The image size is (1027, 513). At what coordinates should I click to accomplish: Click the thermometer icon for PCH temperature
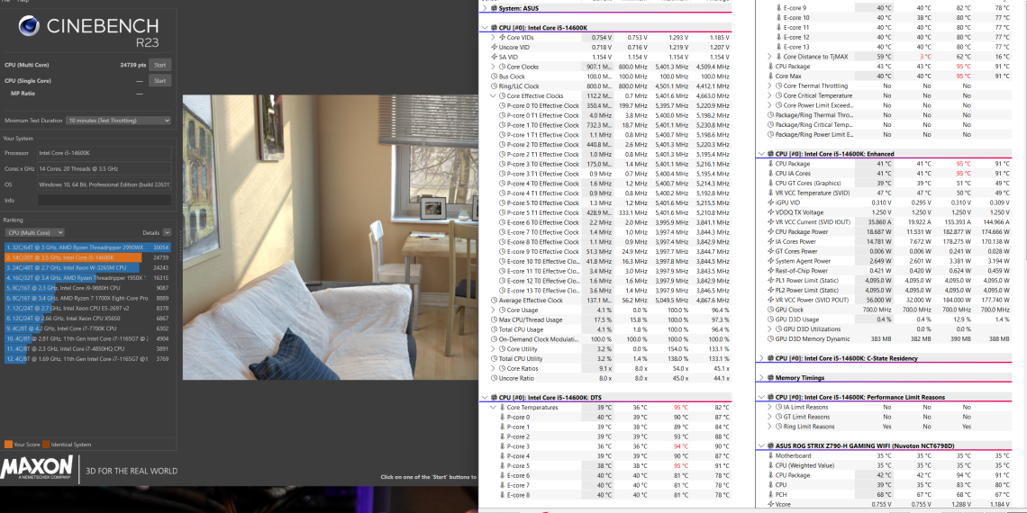coord(770,495)
